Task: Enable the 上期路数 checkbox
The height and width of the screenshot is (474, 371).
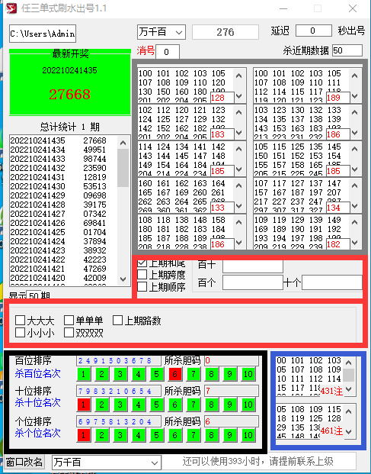Action: click(117, 320)
